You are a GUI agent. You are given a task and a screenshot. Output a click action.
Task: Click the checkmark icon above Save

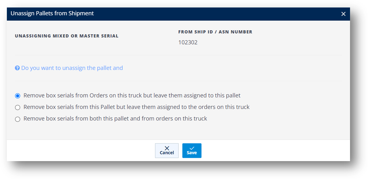click(192, 148)
